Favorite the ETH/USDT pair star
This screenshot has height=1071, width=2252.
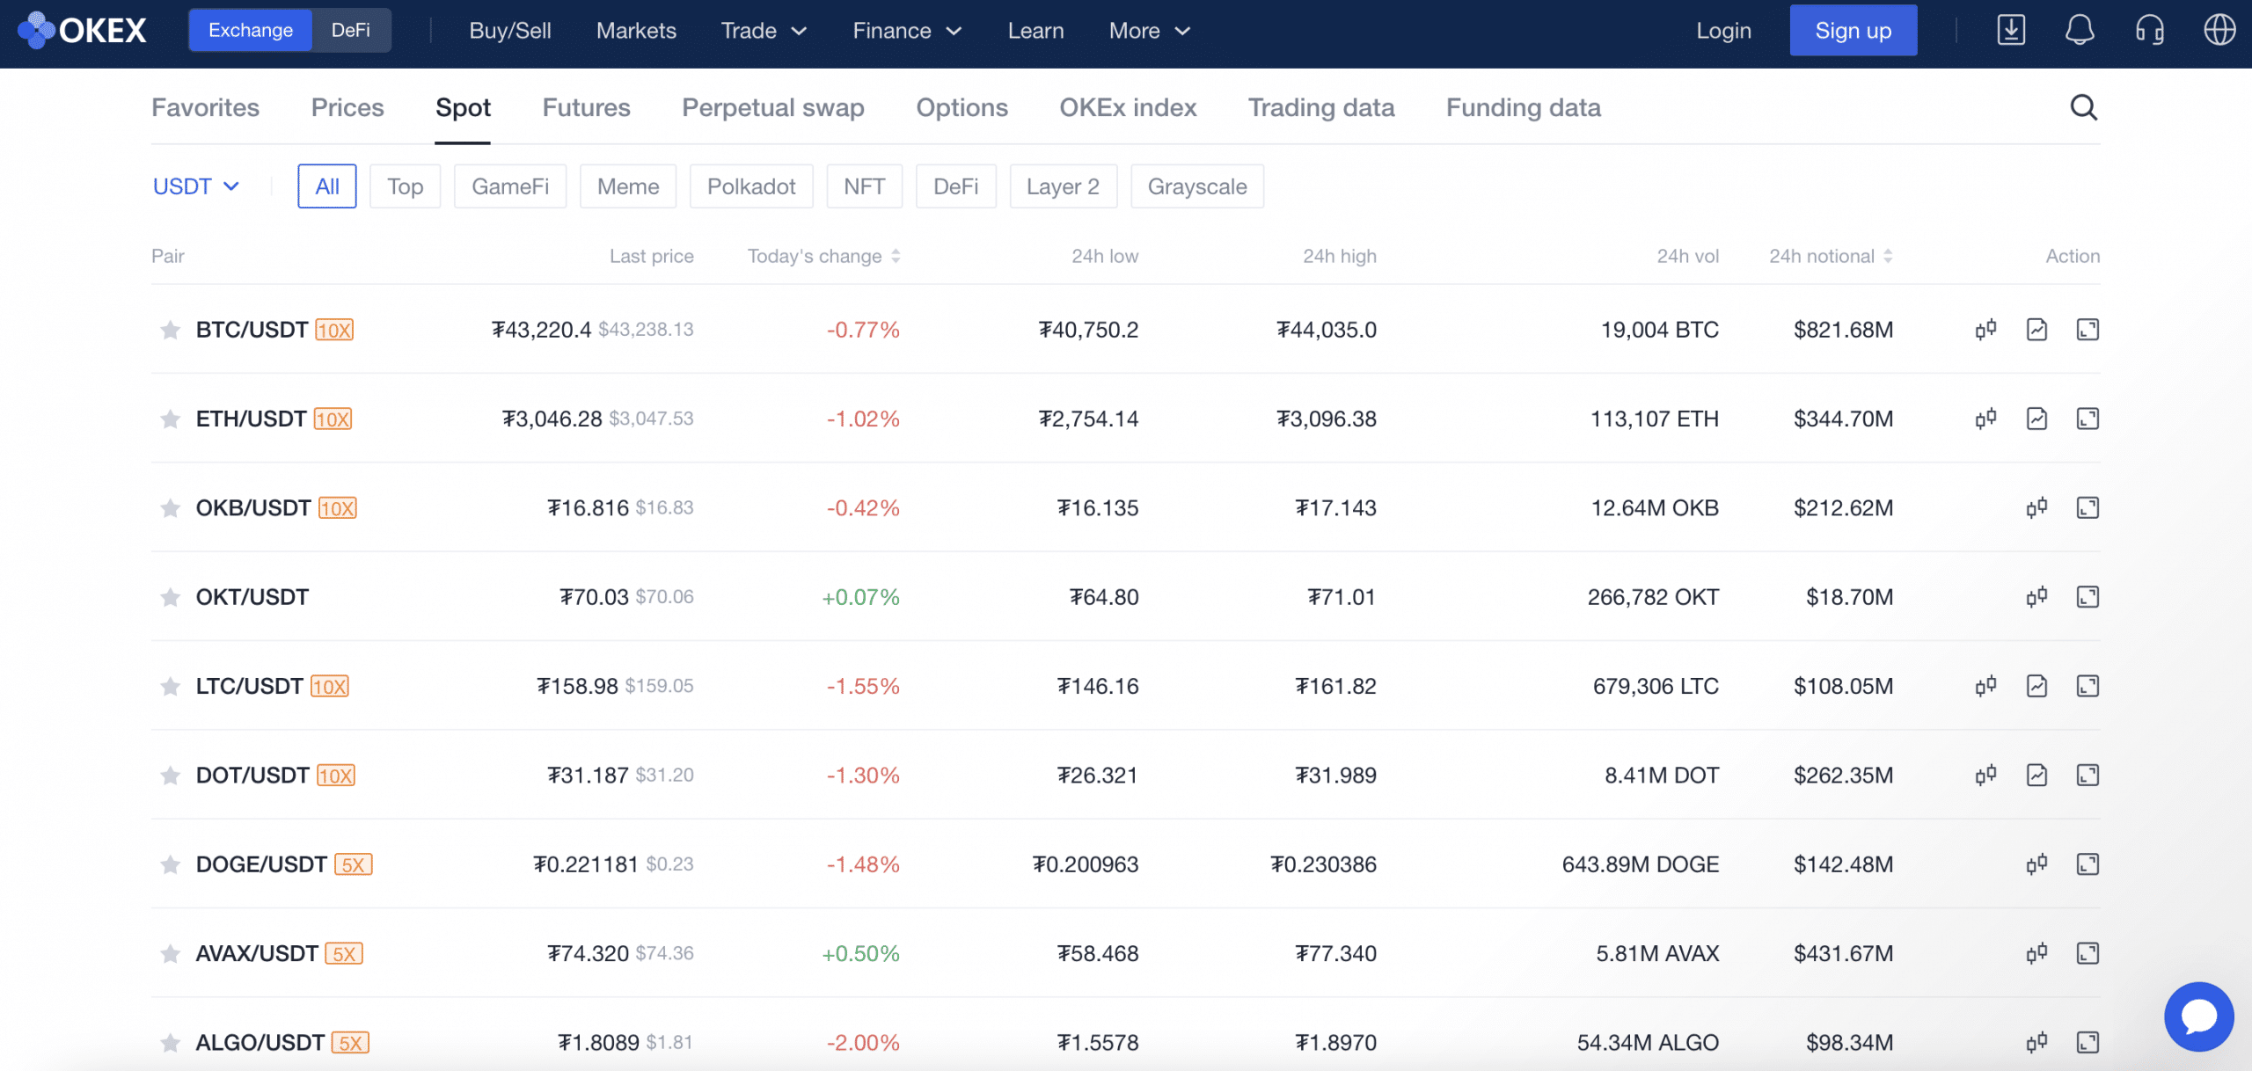[170, 419]
